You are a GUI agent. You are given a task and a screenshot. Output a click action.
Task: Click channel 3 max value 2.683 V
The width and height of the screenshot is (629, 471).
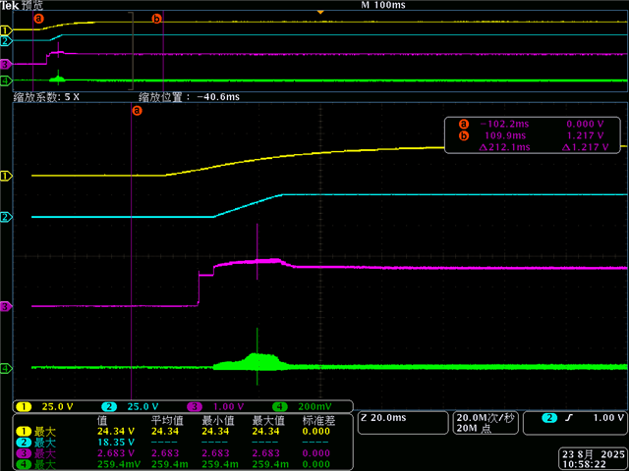coord(116,453)
